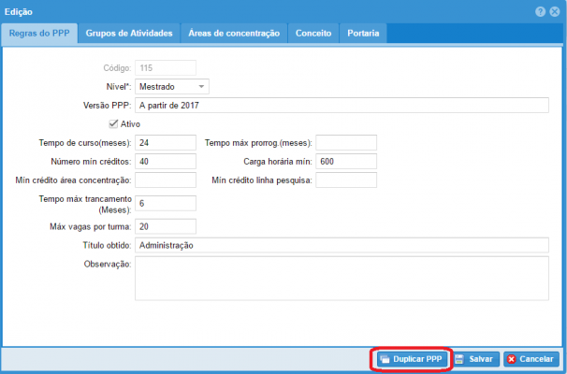Screen dimensions: 567x374
Task: Click the Duplicar PPP button
Action: (412, 359)
